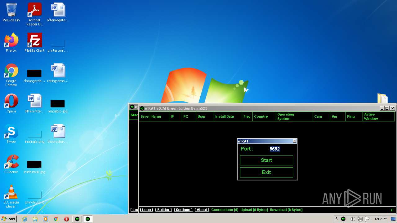Viewport: 397px width, 223px height.
Task: Click the IP column header
Action: click(176, 116)
